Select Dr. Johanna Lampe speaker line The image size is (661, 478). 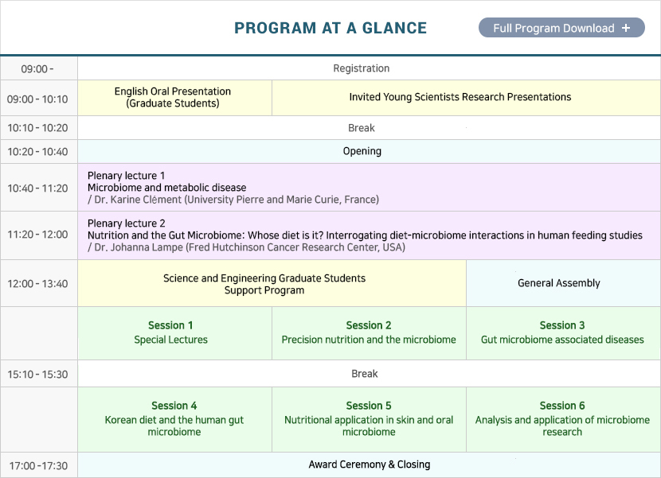(x=246, y=247)
